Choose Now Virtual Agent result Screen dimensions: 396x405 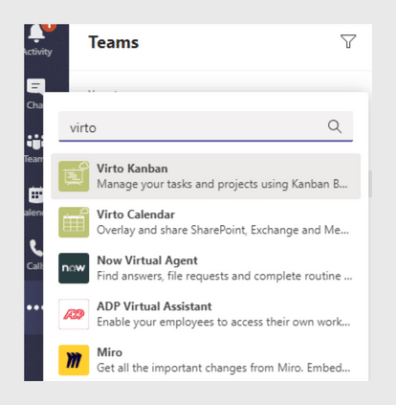pos(206,268)
